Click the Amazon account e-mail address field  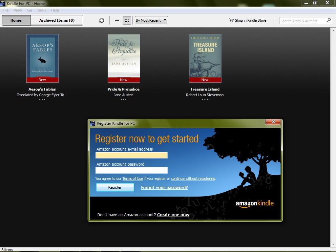(x=132, y=155)
